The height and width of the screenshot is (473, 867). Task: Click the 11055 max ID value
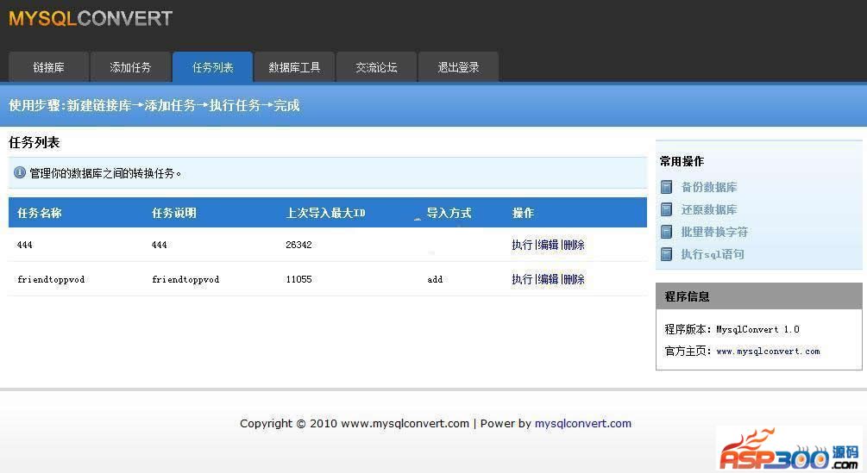[x=298, y=279]
